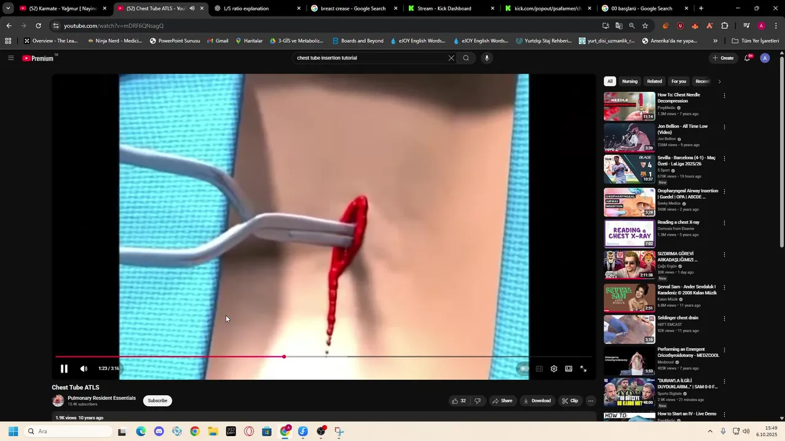This screenshot has height=441, width=785.
Task: Open Gmail bookmark
Action: point(218,41)
